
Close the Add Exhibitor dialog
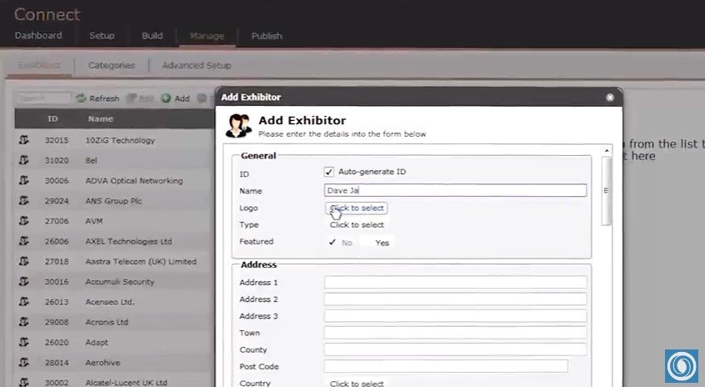(610, 98)
